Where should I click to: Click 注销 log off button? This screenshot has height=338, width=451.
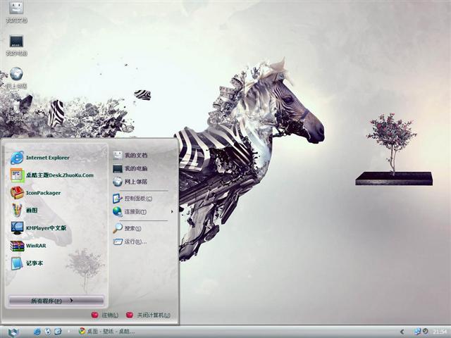105,315
